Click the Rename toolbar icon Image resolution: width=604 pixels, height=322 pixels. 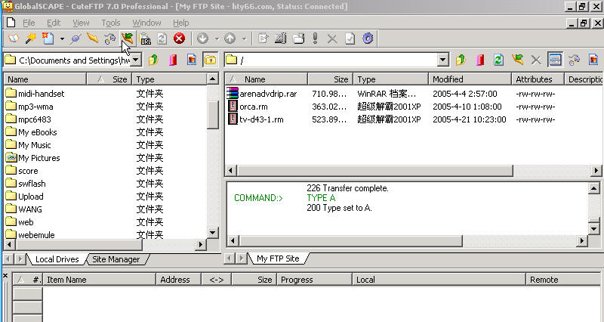[280, 39]
